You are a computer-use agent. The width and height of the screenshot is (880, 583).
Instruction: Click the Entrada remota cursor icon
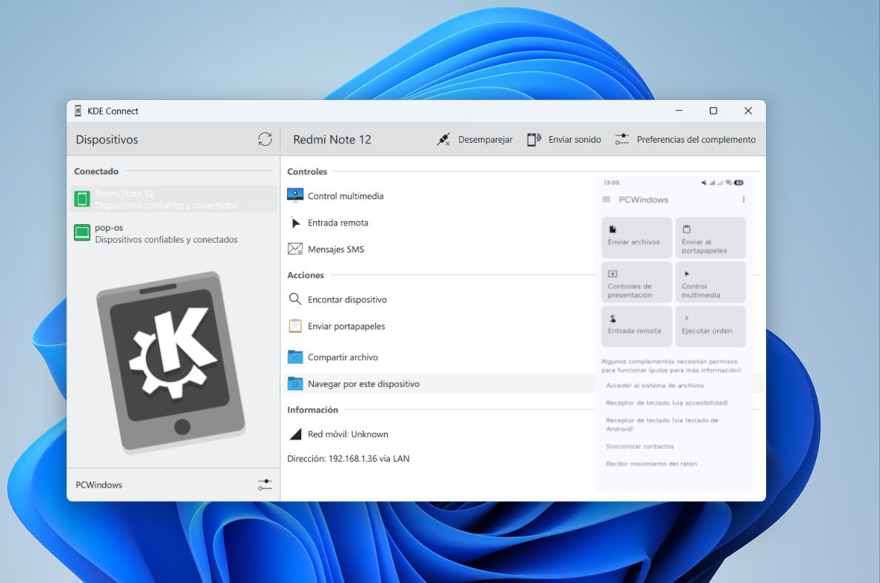pyautogui.click(x=295, y=223)
